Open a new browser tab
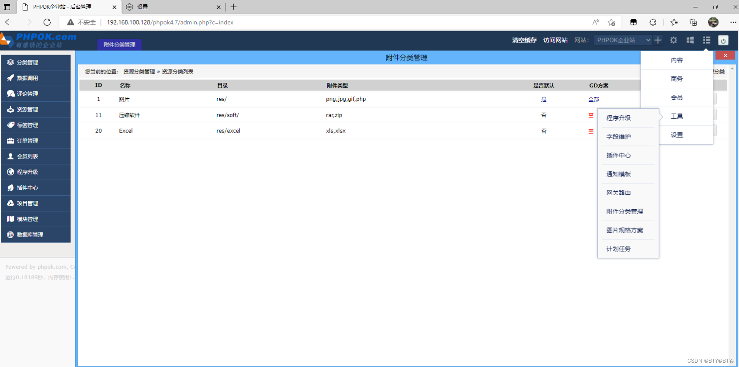The image size is (739, 367). [x=233, y=7]
